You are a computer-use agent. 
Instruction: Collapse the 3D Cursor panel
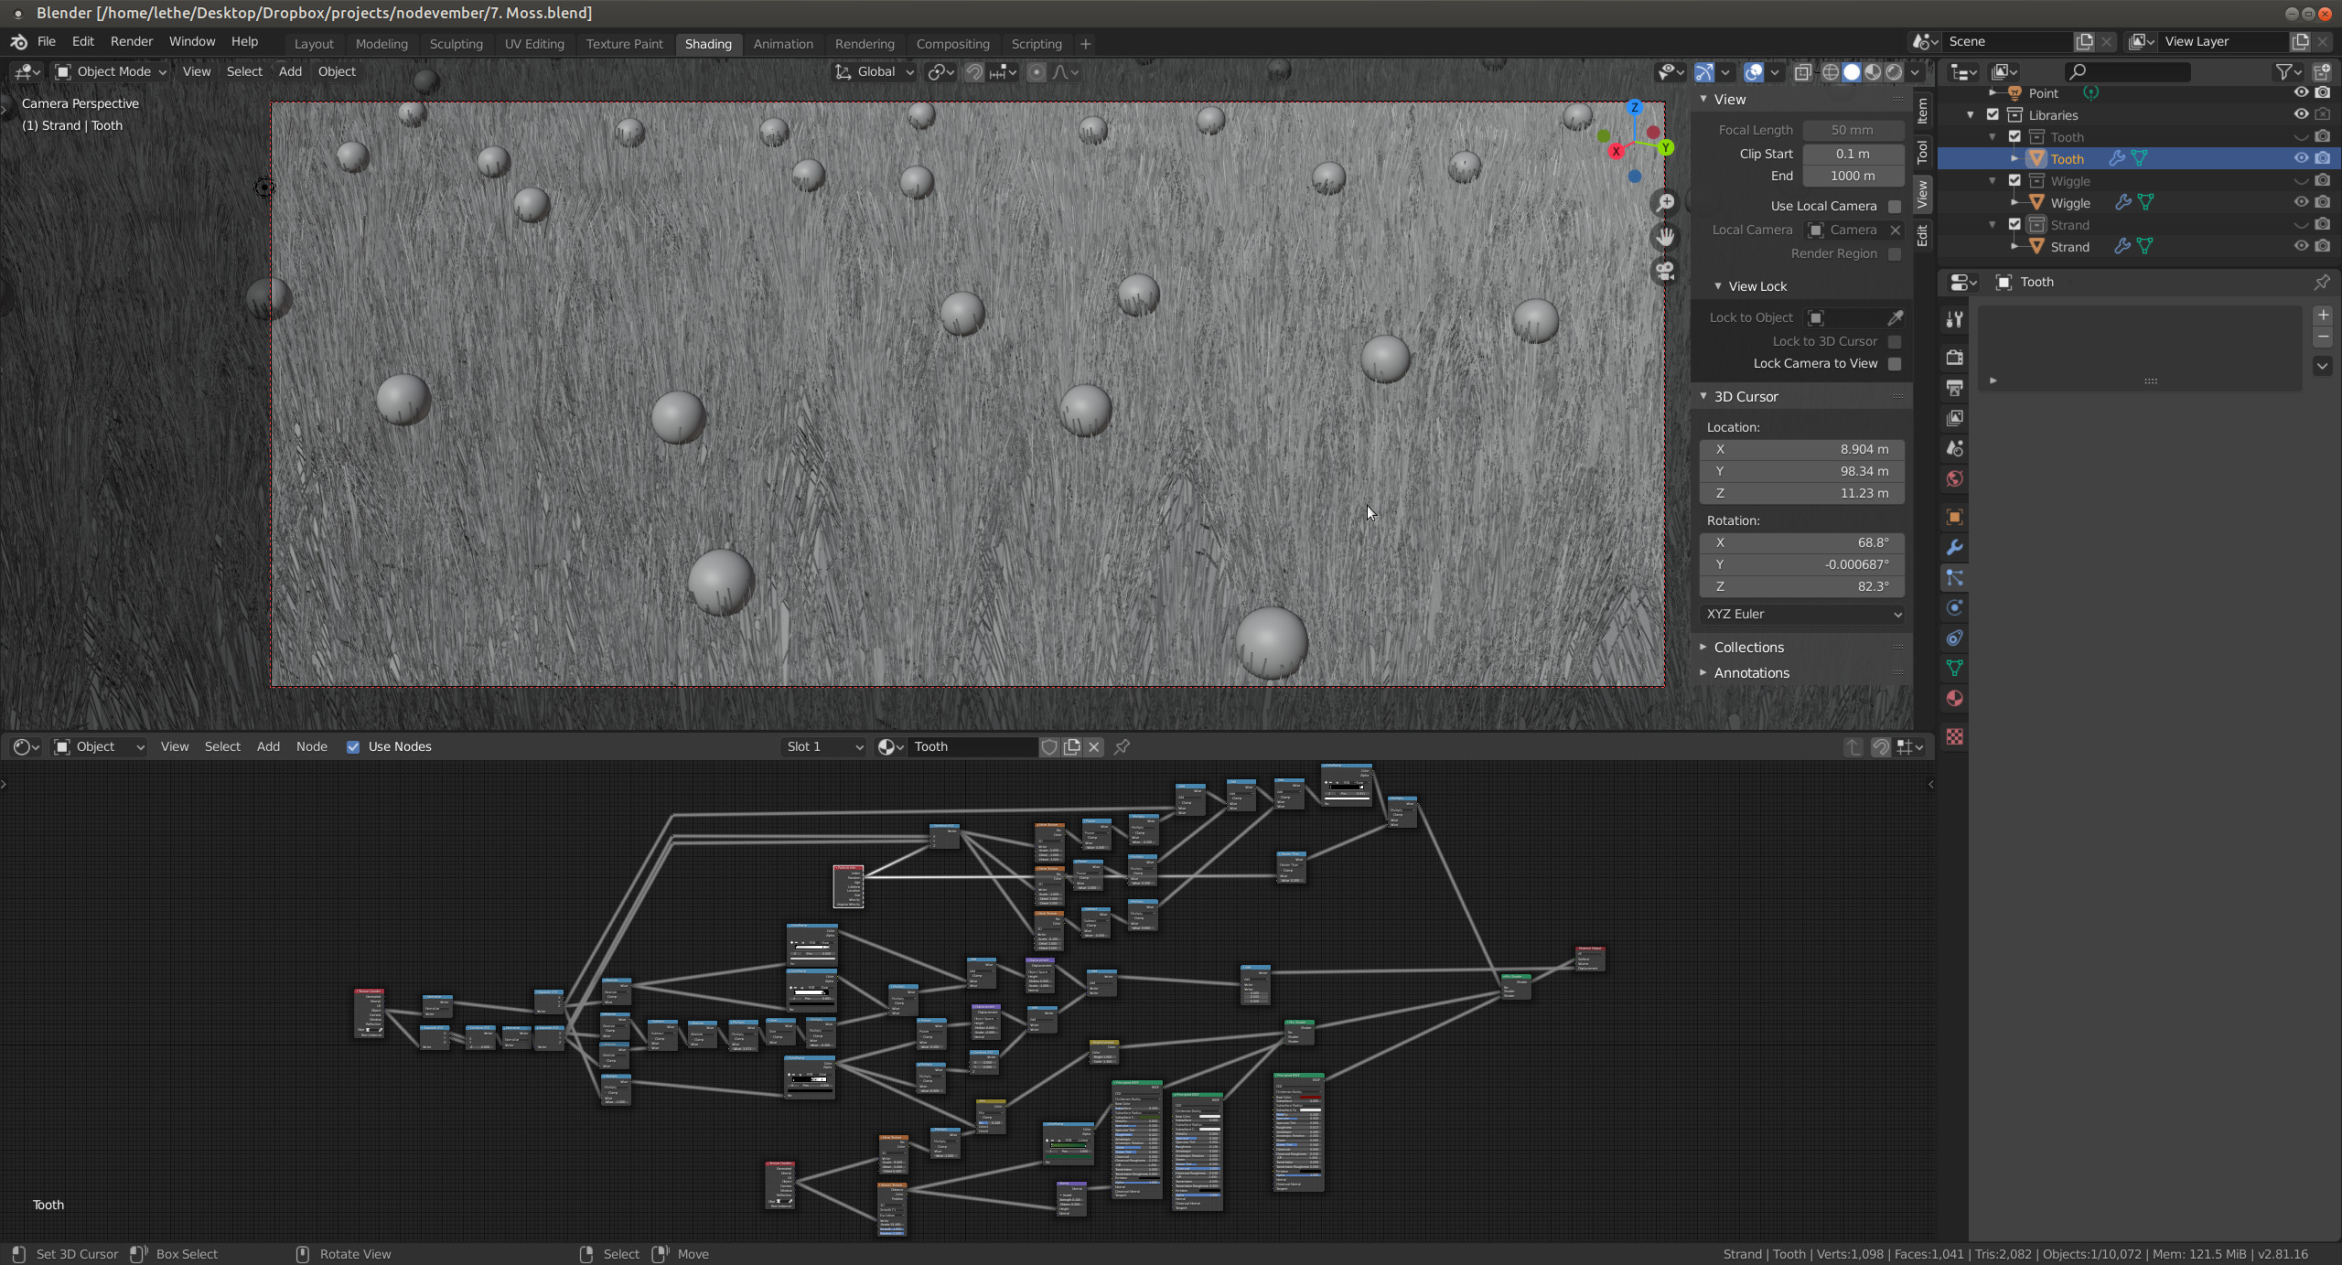pyautogui.click(x=1703, y=396)
